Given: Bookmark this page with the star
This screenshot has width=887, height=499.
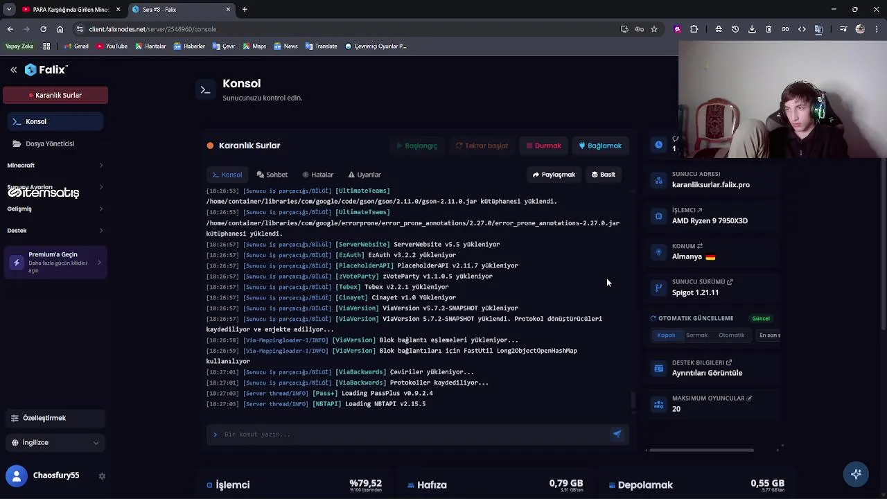Looking at the screenshot, I should [653, 29].
